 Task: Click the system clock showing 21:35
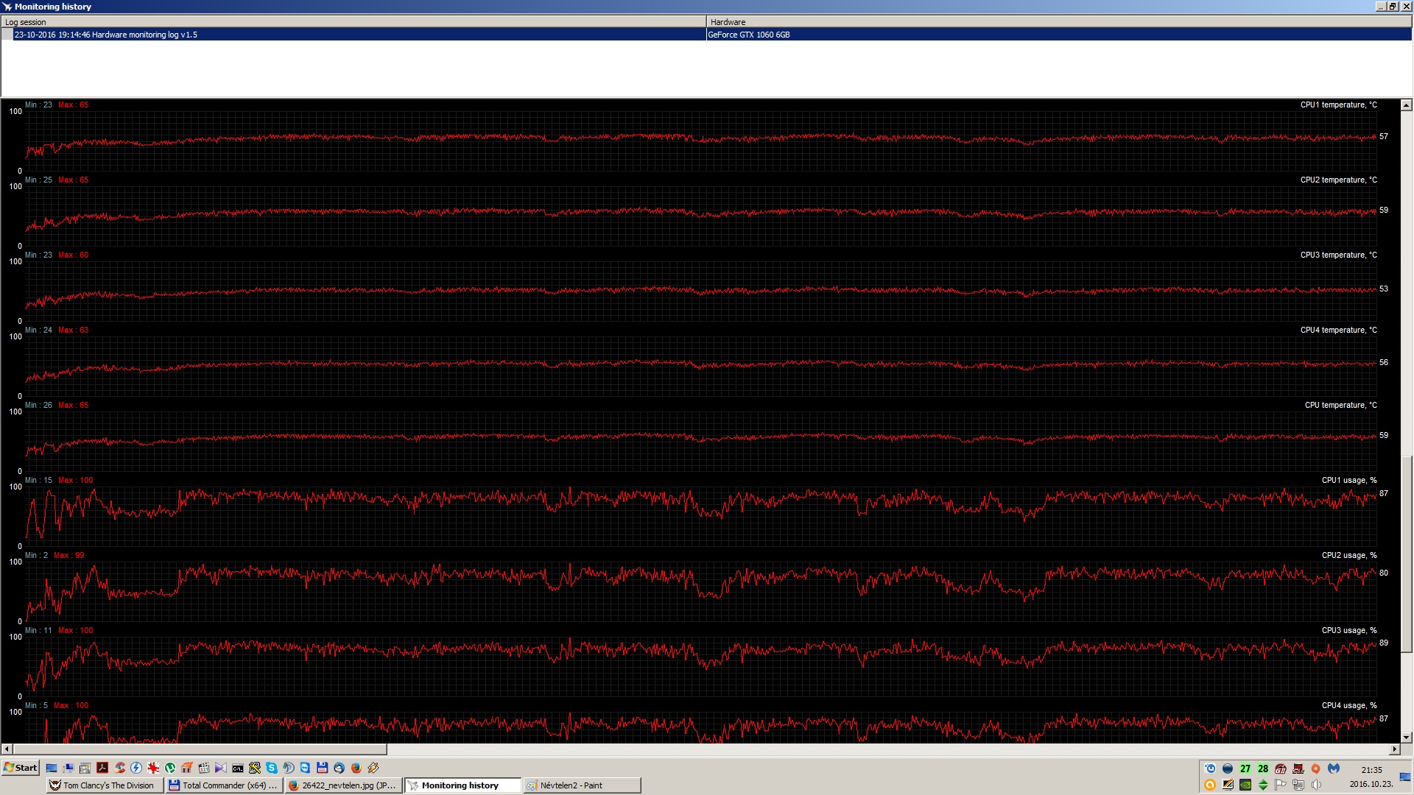1372,770
